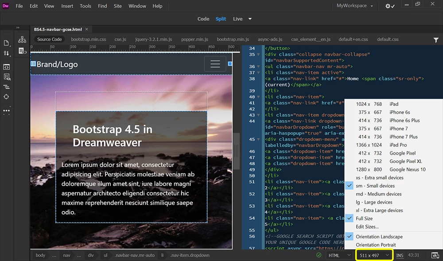Close the BS4.5-navbar-gcse.html document tab
This screenshot has height=261, width=443.
87,29
